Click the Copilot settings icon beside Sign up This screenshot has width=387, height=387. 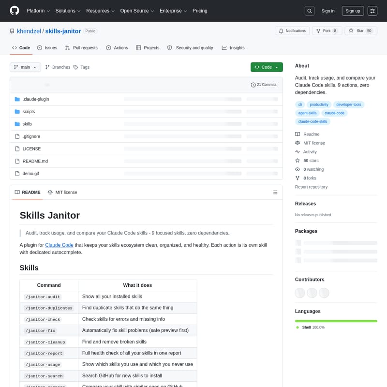[x=372, y=11]
